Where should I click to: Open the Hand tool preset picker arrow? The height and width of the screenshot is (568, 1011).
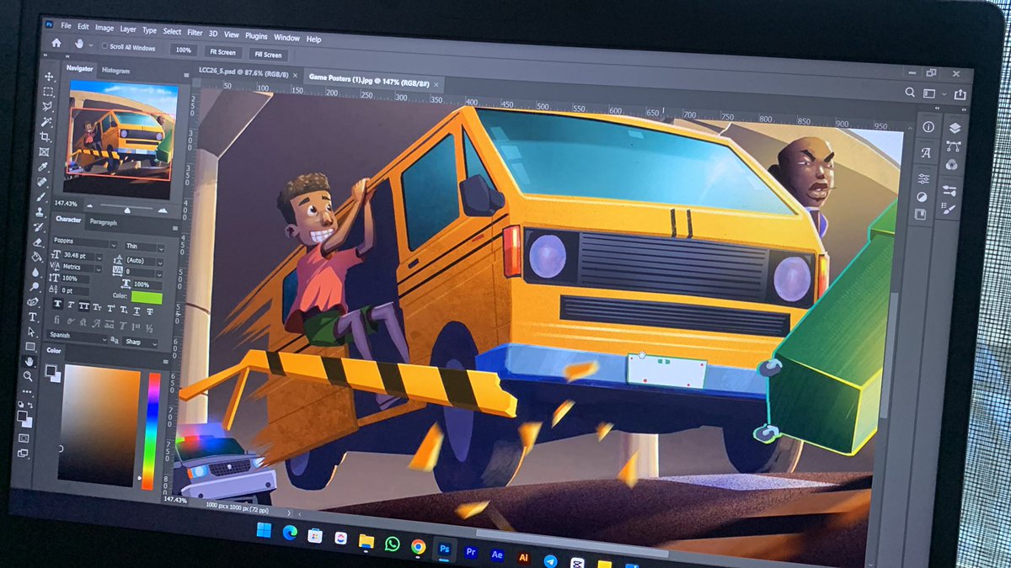(x=89, y=44)
